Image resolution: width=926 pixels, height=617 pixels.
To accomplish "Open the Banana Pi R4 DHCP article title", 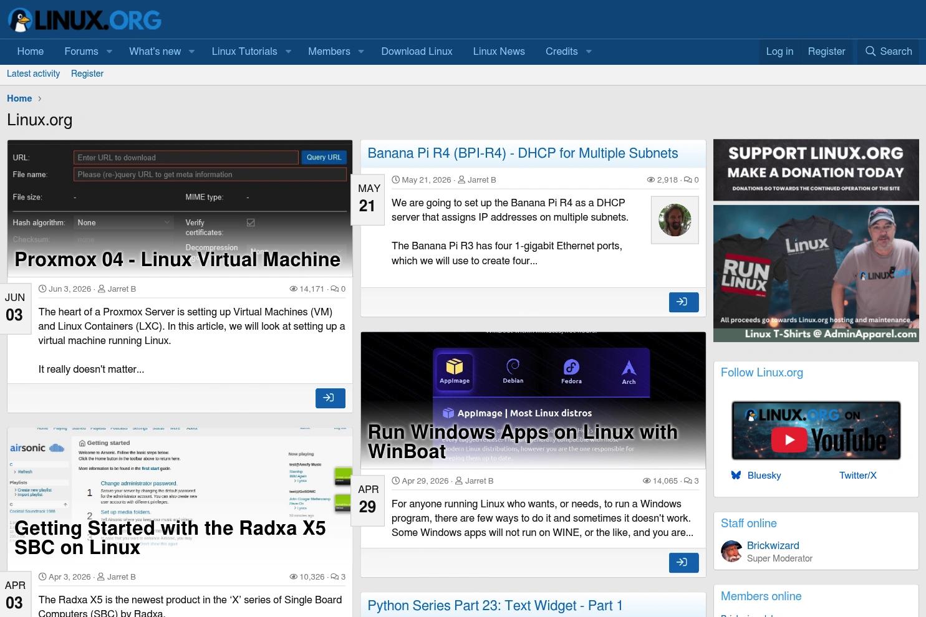I will click(x=523, y=153).
